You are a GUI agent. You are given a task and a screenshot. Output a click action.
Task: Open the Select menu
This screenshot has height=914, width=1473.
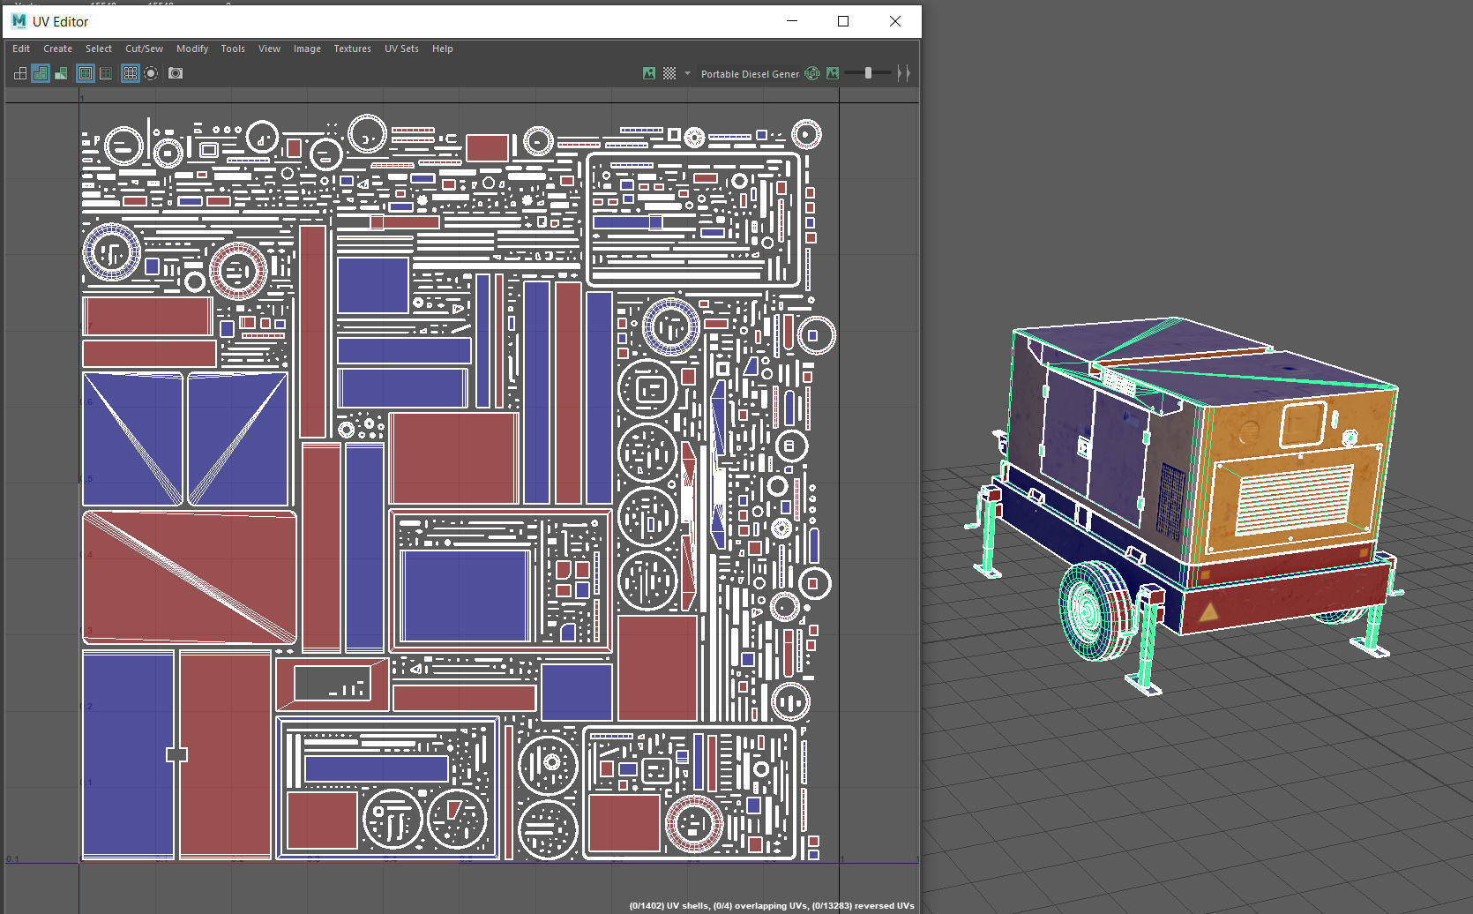98,49
